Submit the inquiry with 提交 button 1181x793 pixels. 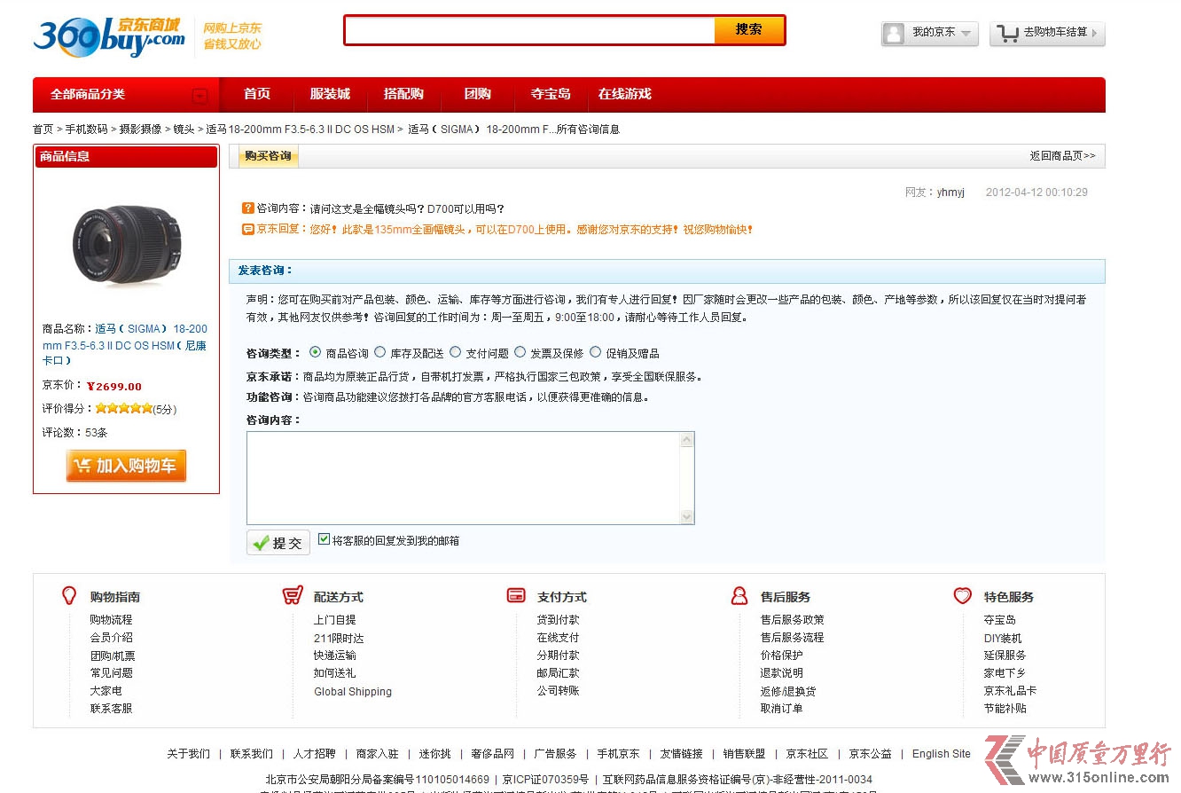pos(278,543)
